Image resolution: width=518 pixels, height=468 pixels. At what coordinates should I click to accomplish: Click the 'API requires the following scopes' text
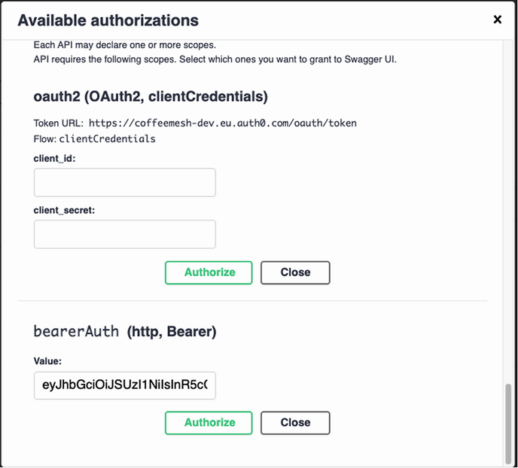point(215,59)
